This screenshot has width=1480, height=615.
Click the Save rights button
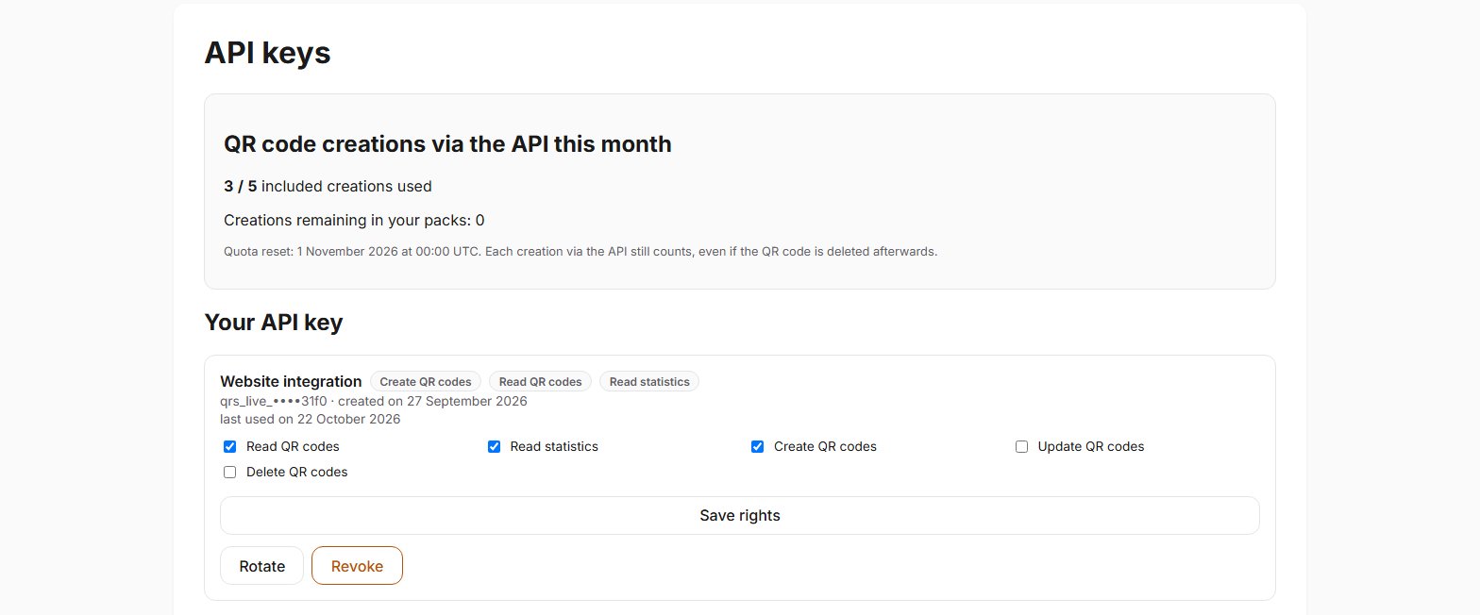[x=740, y=515]
